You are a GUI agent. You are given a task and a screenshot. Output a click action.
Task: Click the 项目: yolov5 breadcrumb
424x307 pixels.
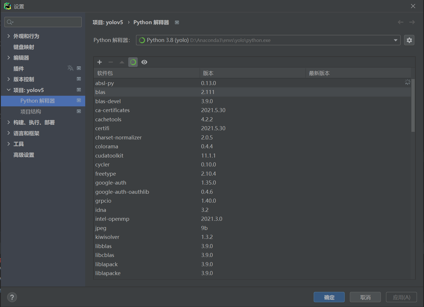point(108,22)
